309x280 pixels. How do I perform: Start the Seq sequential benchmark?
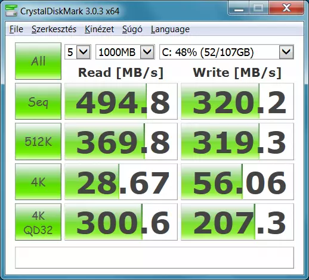coord(38,101)
